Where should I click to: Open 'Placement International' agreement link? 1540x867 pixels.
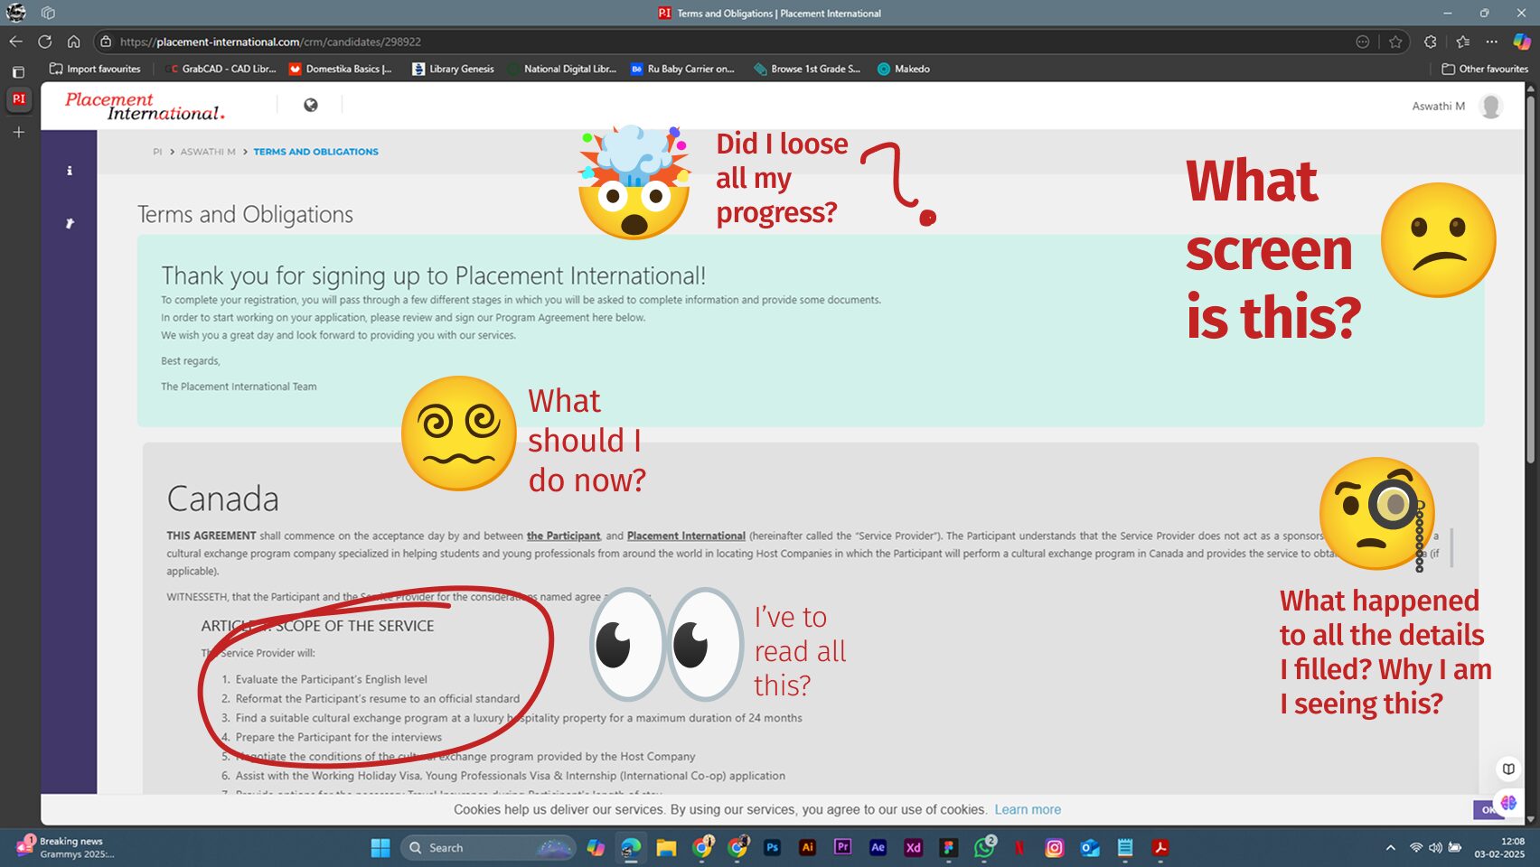click(x=686, y=536)
